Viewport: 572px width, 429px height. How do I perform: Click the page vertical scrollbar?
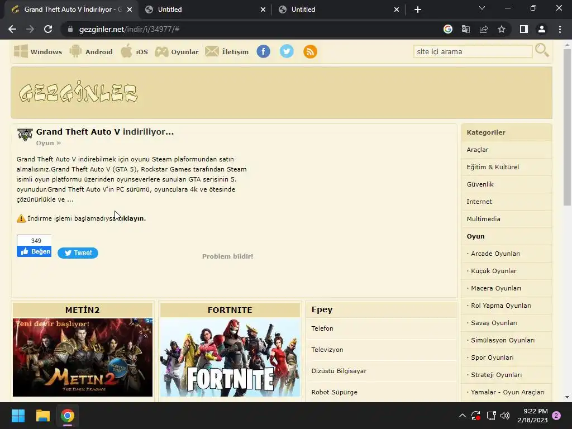pos(567,127)
